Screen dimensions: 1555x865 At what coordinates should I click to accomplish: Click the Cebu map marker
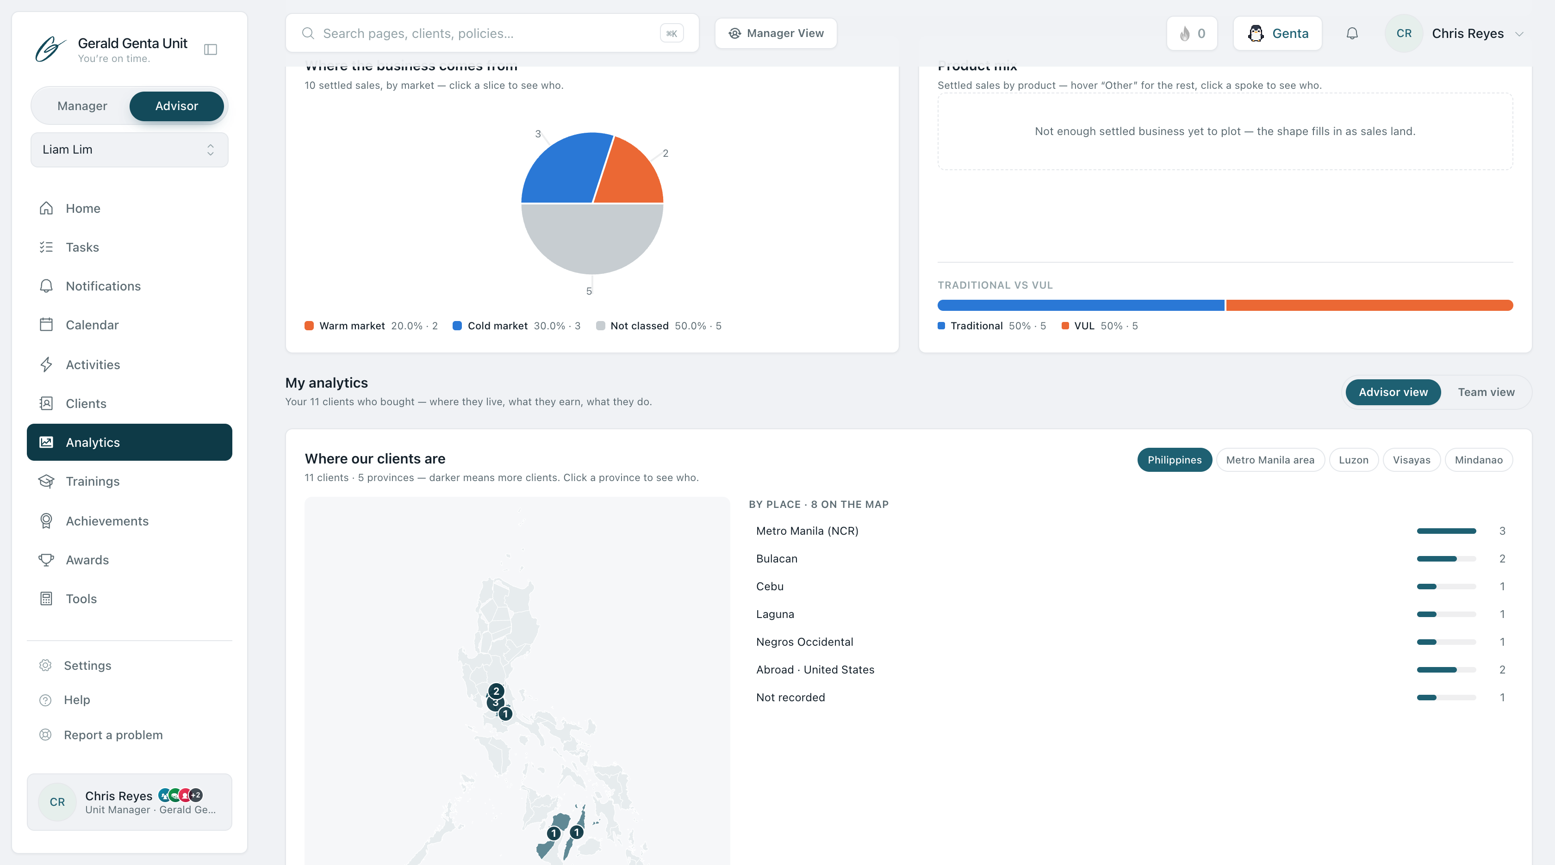click(x=577, y=833)
